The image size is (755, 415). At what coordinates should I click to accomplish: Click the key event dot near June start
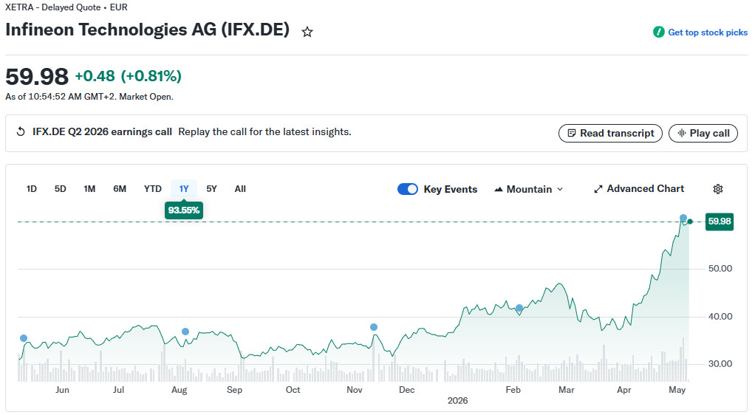pos(24,338)
